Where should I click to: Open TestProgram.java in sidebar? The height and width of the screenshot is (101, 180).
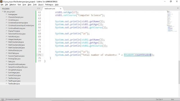(x=14, y=81)
